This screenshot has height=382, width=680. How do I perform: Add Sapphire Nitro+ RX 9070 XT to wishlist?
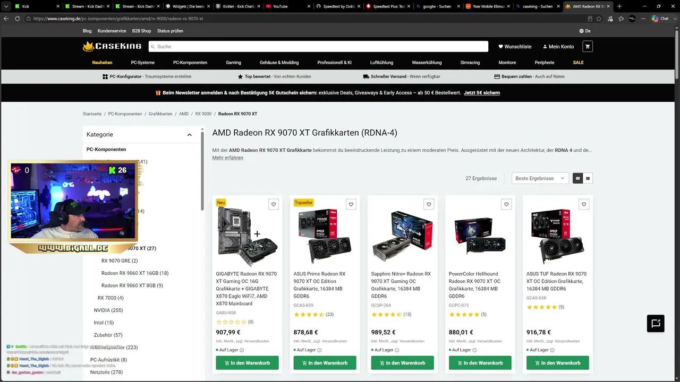pos(428,204)
